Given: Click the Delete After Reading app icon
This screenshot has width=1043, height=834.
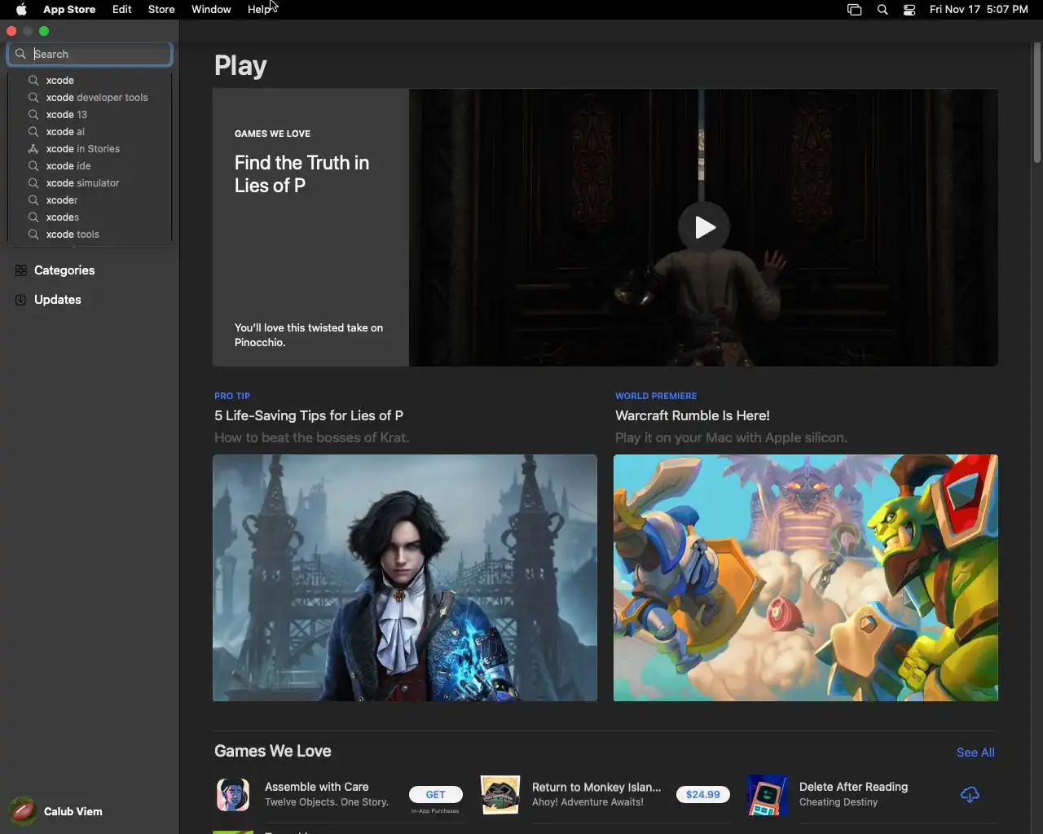Looking at the screenshot, I should [x=768, y=795].
